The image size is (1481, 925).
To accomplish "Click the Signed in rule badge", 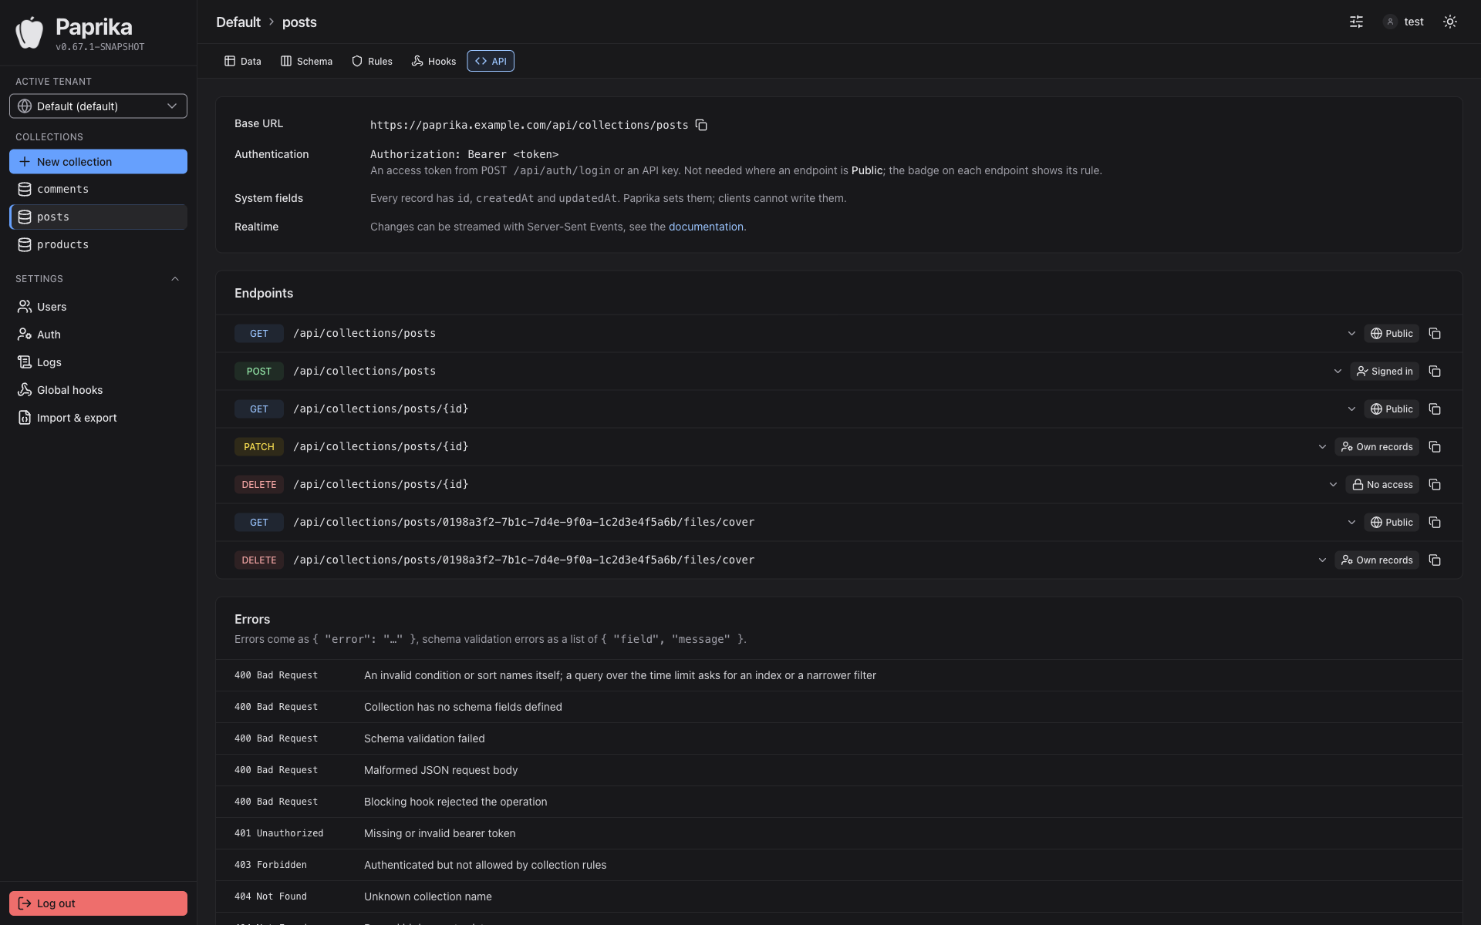I will coord(1385,372).
